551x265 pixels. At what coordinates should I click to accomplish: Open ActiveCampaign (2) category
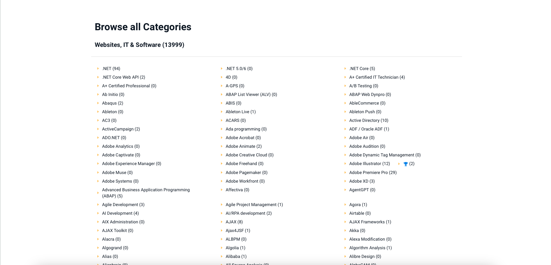(x=121, y=129)
